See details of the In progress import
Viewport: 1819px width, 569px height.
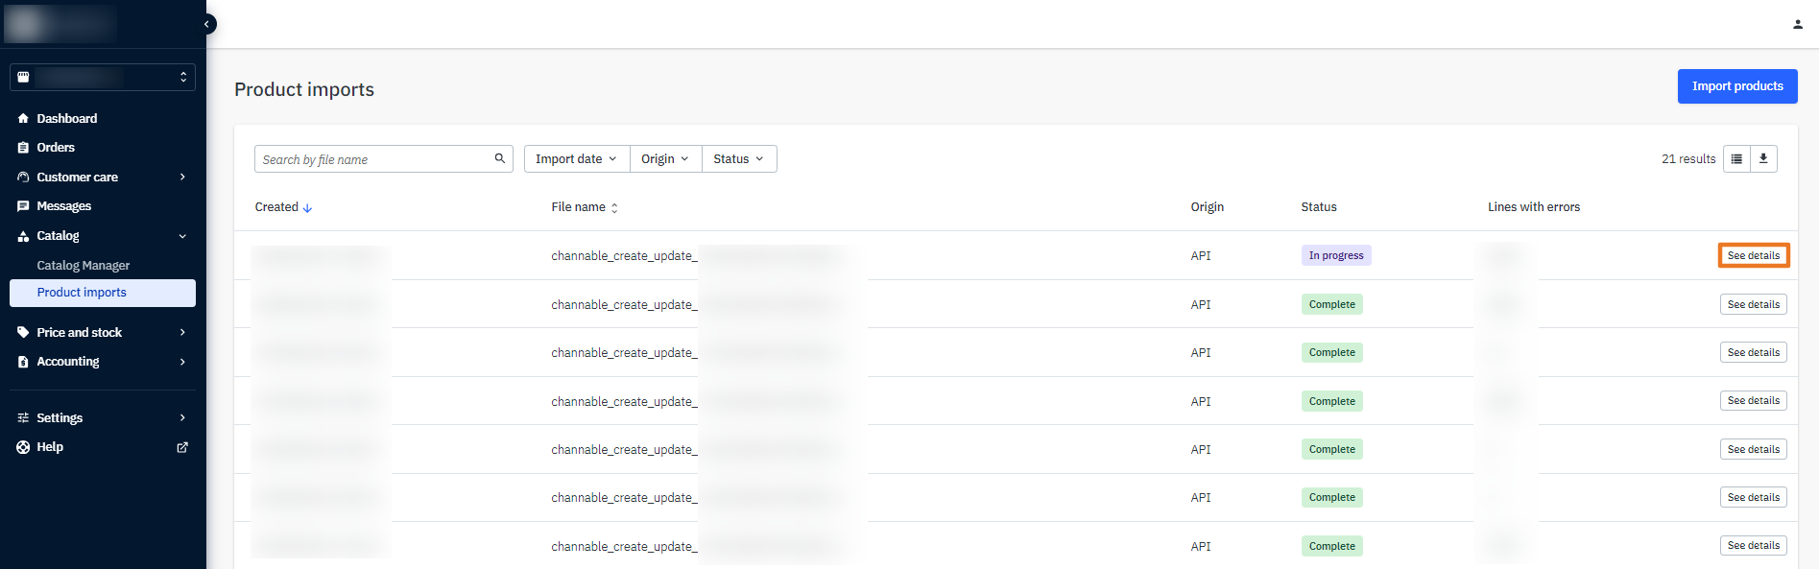click(x=1753, y=256)
